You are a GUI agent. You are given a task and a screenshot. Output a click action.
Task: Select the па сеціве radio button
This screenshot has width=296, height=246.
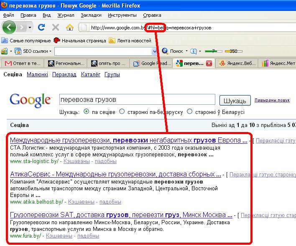click(86, 111)
